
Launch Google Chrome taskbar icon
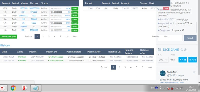coord(13,88)
